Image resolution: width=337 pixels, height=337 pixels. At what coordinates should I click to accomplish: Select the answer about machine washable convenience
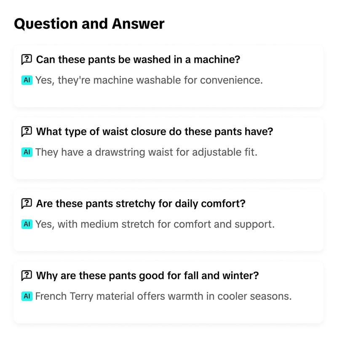149,80
